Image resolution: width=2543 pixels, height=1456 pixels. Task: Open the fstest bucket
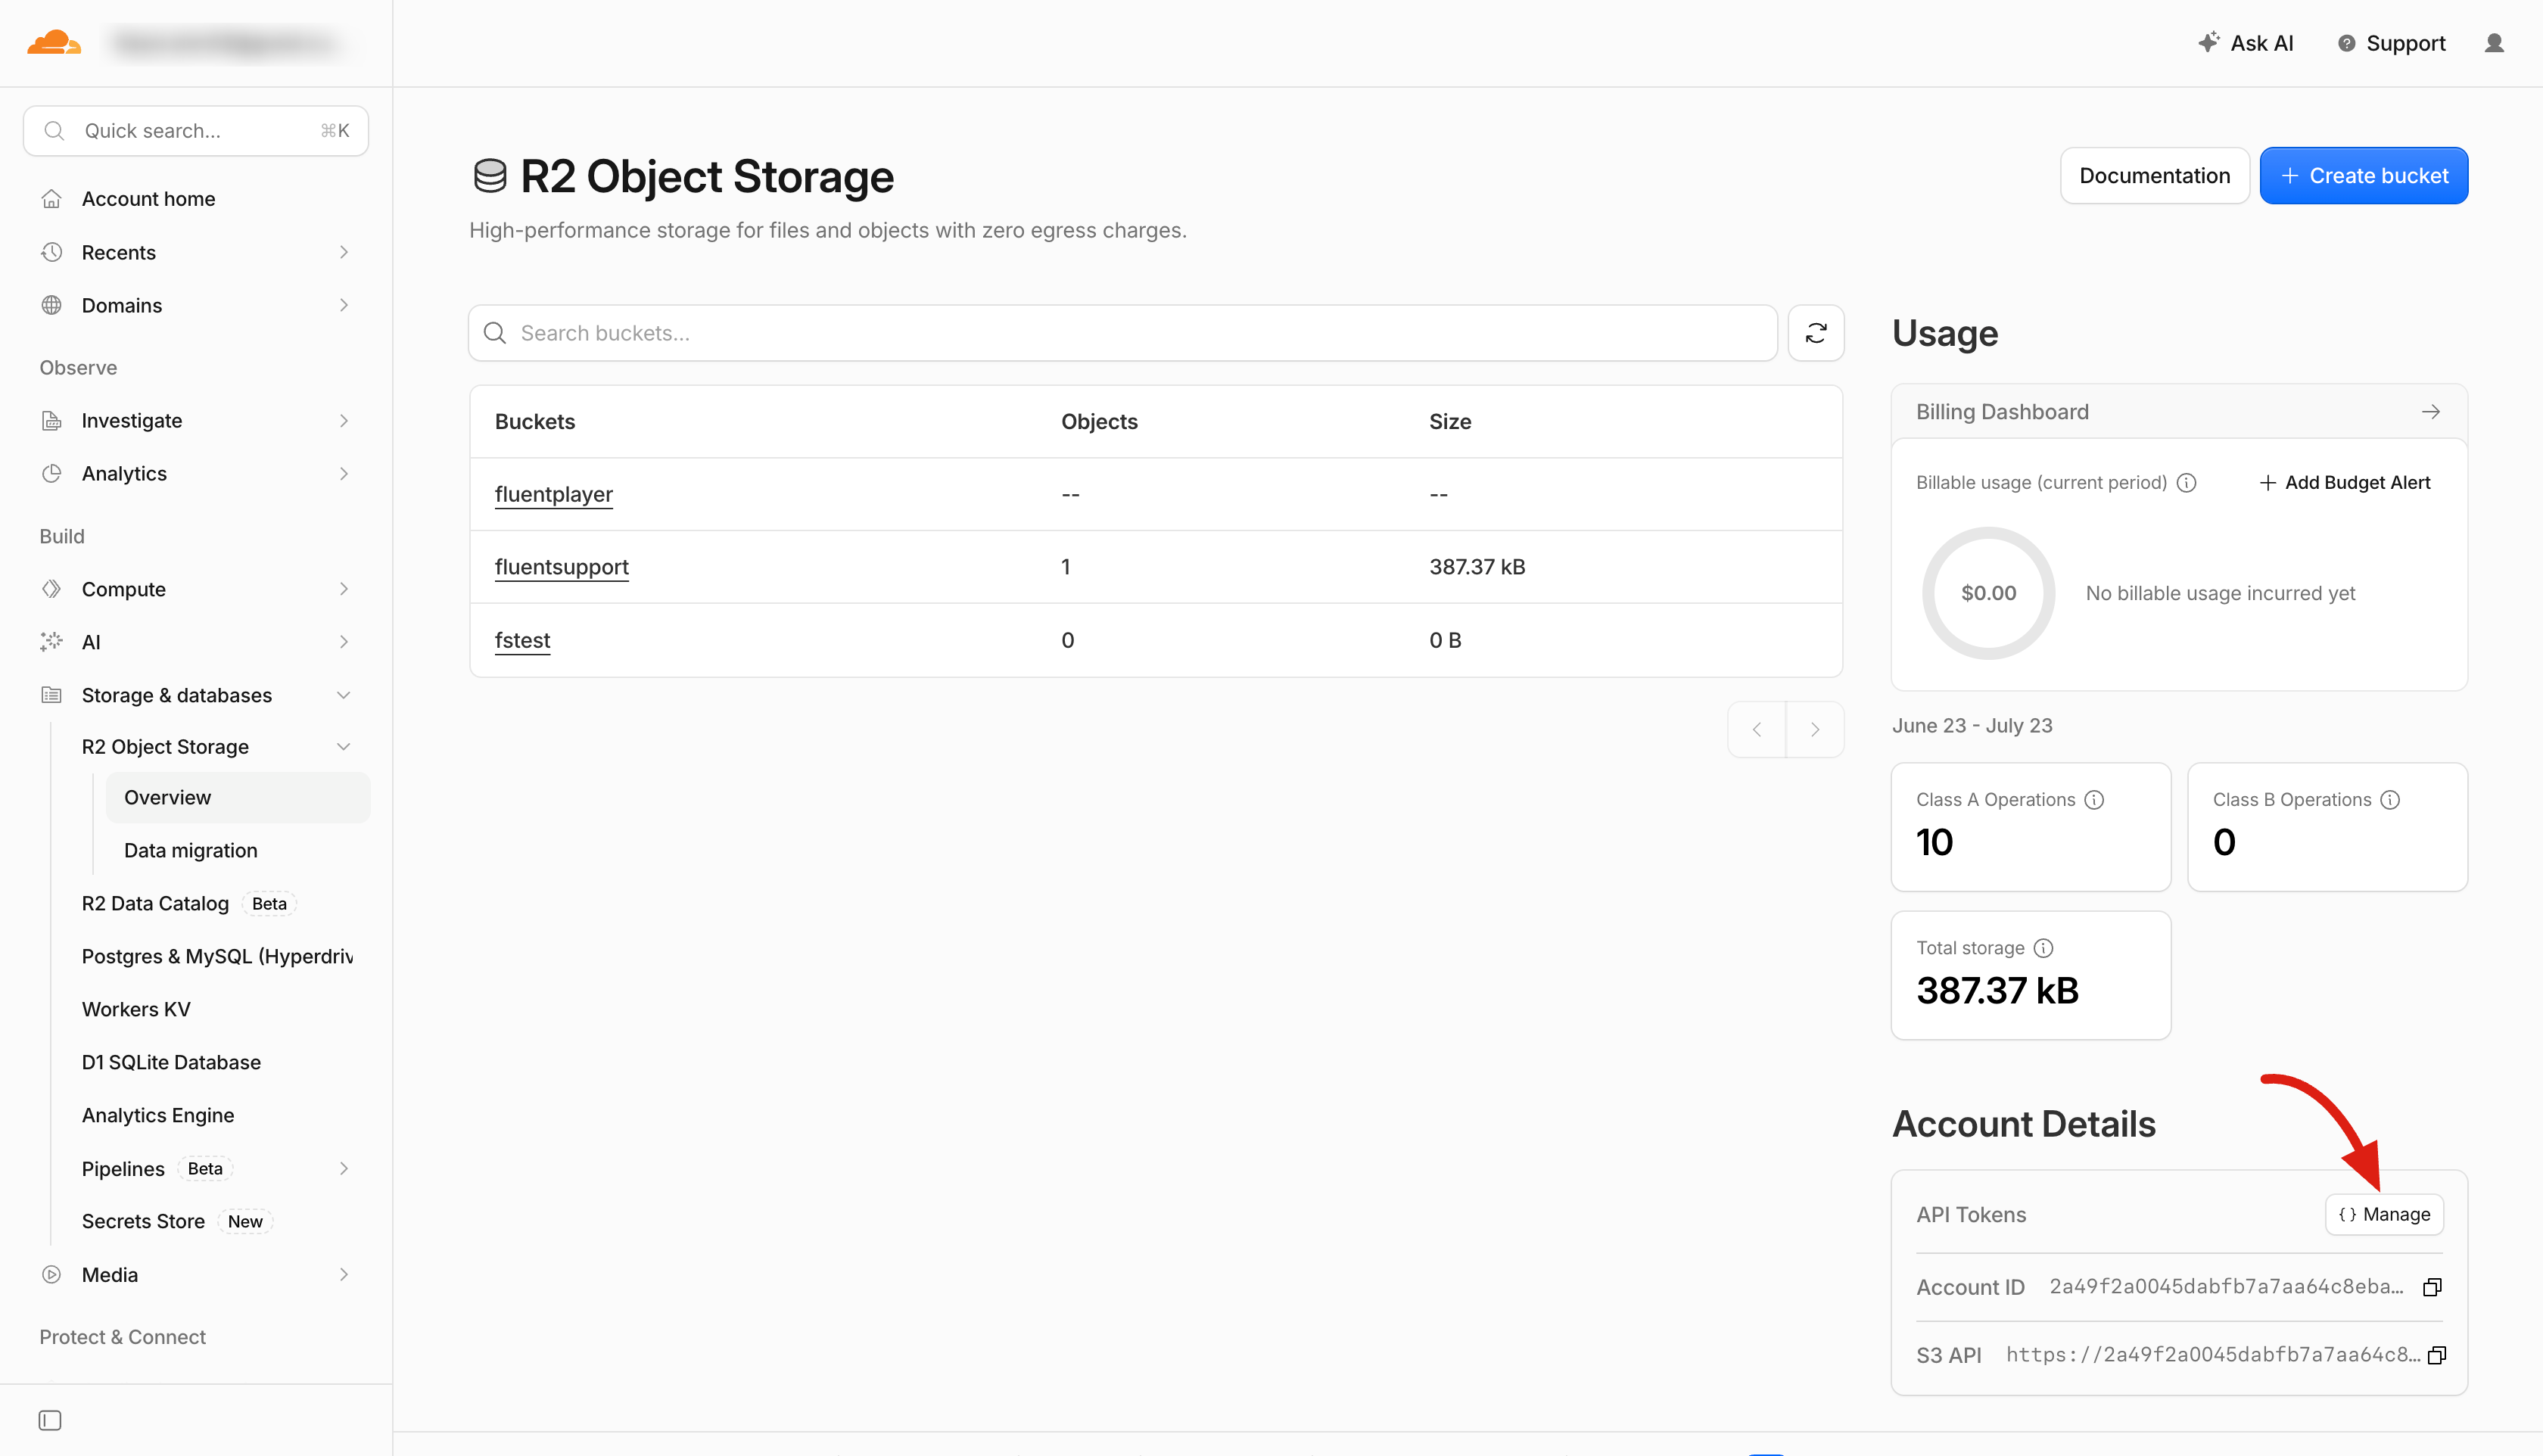522,641
